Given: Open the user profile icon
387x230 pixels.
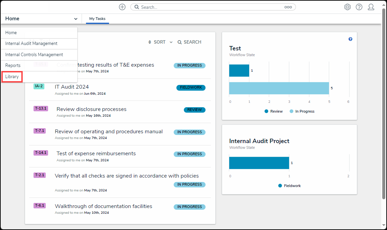Looking at the screenshot, I should tap(371, 7).
